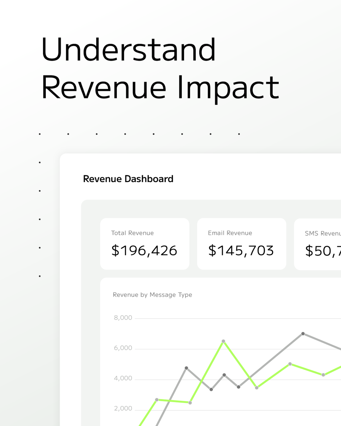This screenshot has height=426, width=341.
Task: Click the Email Revenue label
Action: pyautogui.click(x=230, y=233)
